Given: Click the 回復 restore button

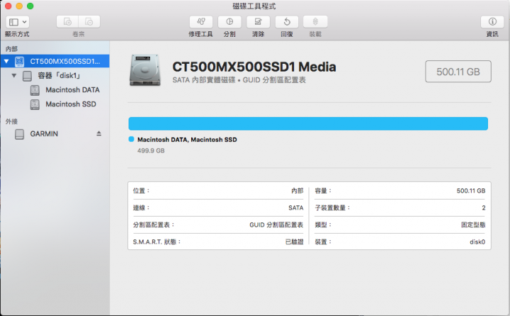Looking at the screenshot, I should (x=287, y=22).
